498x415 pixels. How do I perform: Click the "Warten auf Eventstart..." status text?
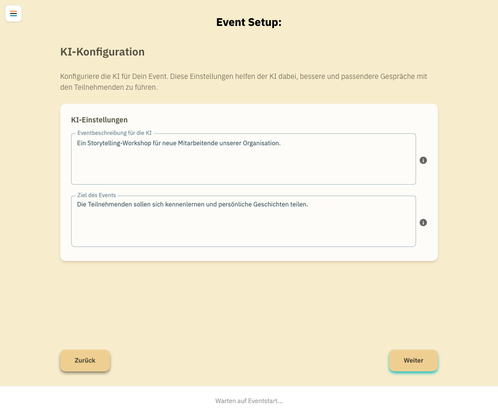(x=249, y=401)
